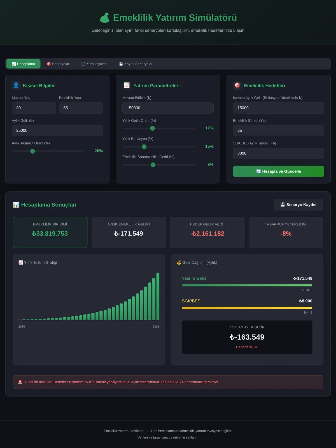This screenshot has width=336, height=448.
Task: Click the person icon beside Kişisel Bilgiler
Action: tap(16, 85)
